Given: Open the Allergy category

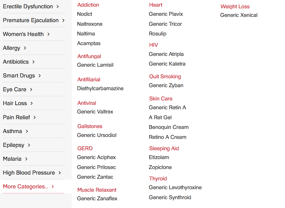Looking at the screenshot, I should pos(12,48).
